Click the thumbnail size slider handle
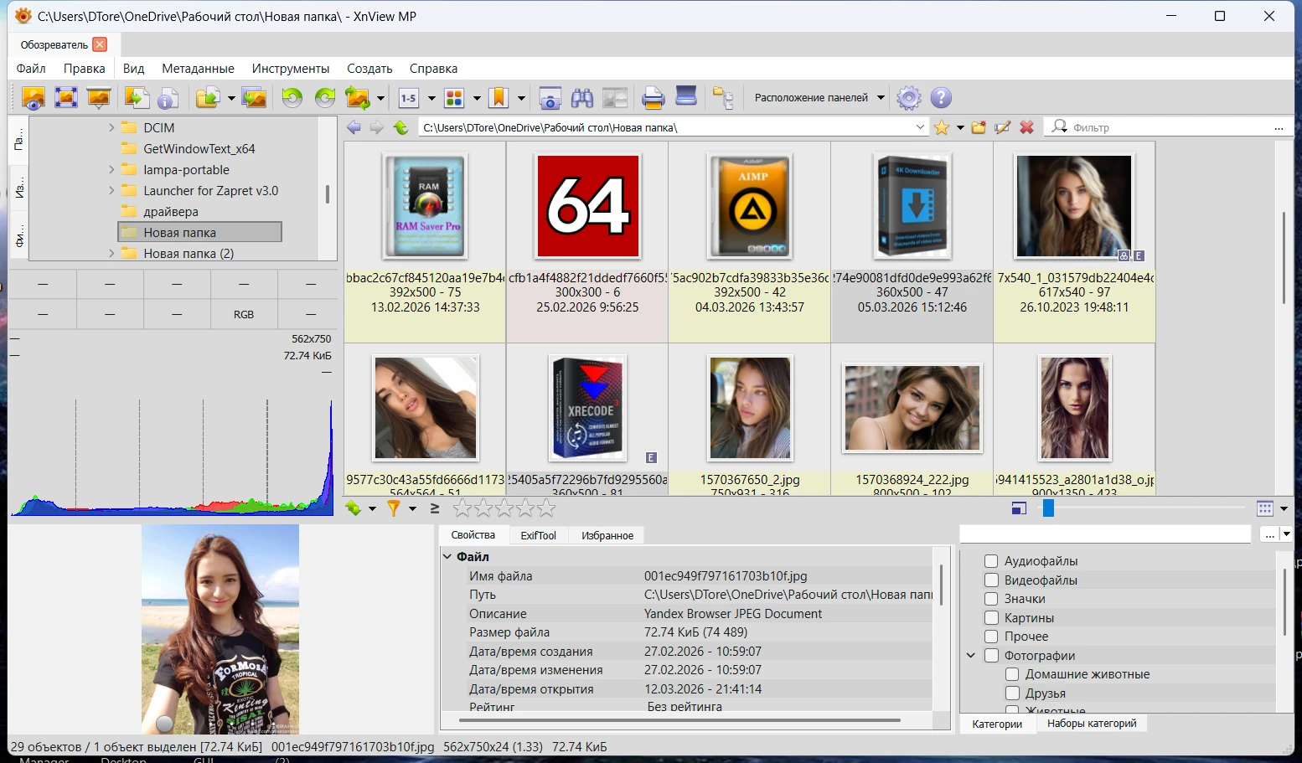 (x=1048, y=508)
